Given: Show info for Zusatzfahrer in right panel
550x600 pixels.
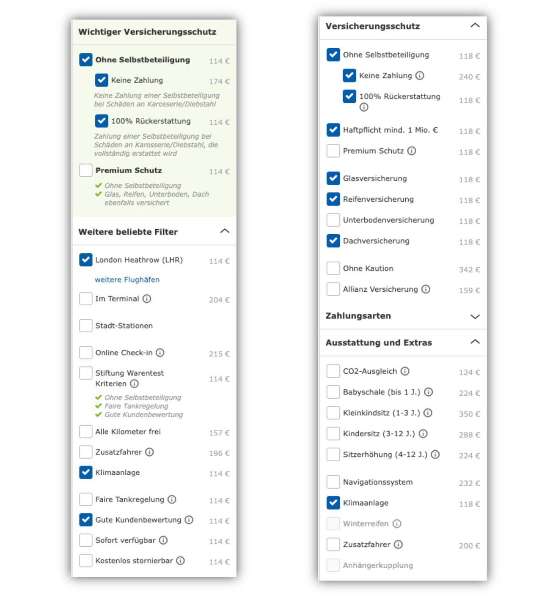Looking at the screenshot, I should coord(398,545).
